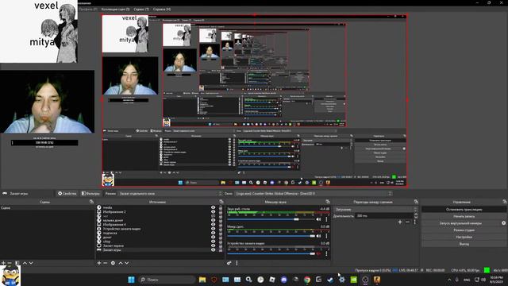Move scene down arrow in the Сцены toolbar

(31, 263)
